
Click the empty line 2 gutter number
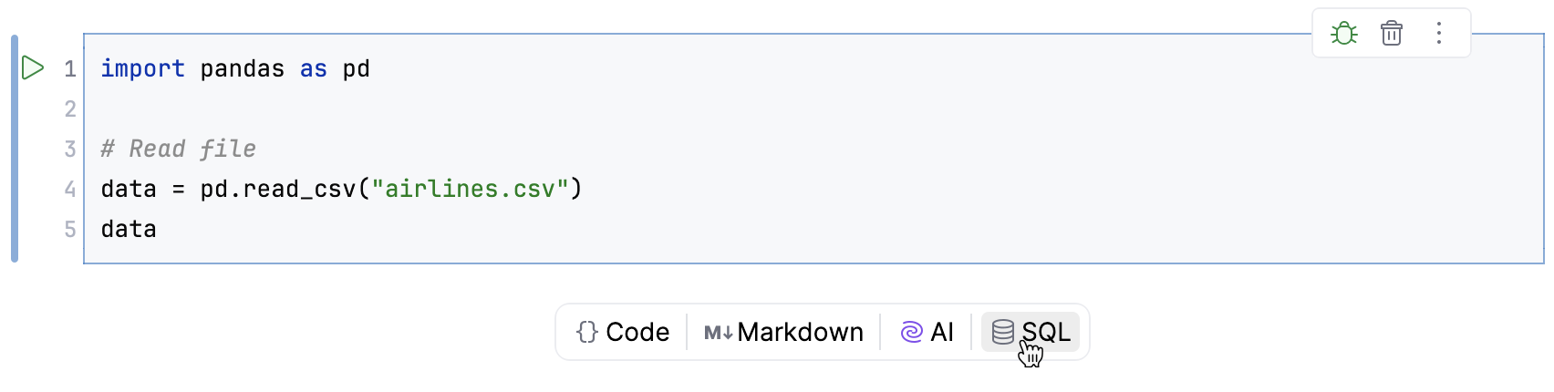(70, 109)
